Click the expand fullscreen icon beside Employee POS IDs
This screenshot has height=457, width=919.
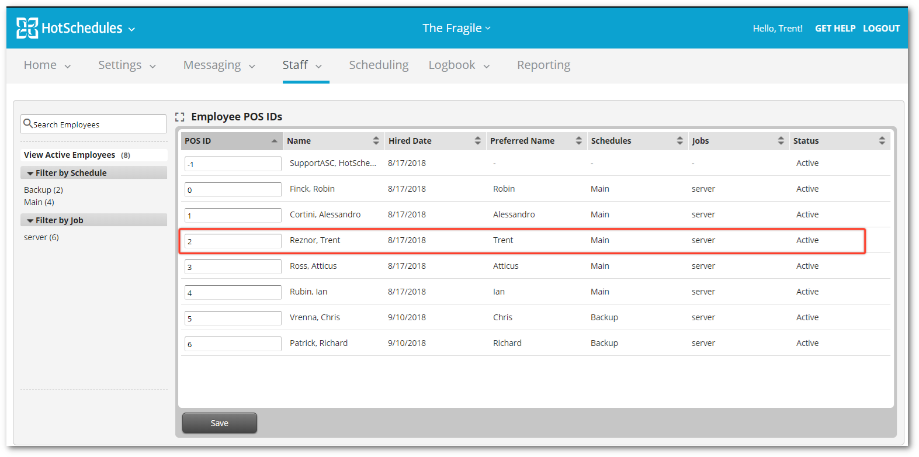click(180, 117)
